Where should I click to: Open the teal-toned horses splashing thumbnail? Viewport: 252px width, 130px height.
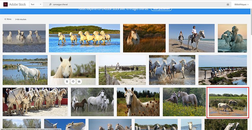[232, 38]
